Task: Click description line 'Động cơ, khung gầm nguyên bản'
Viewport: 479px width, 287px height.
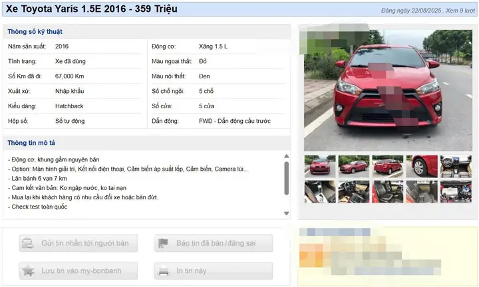Action: tap(54, 159)
